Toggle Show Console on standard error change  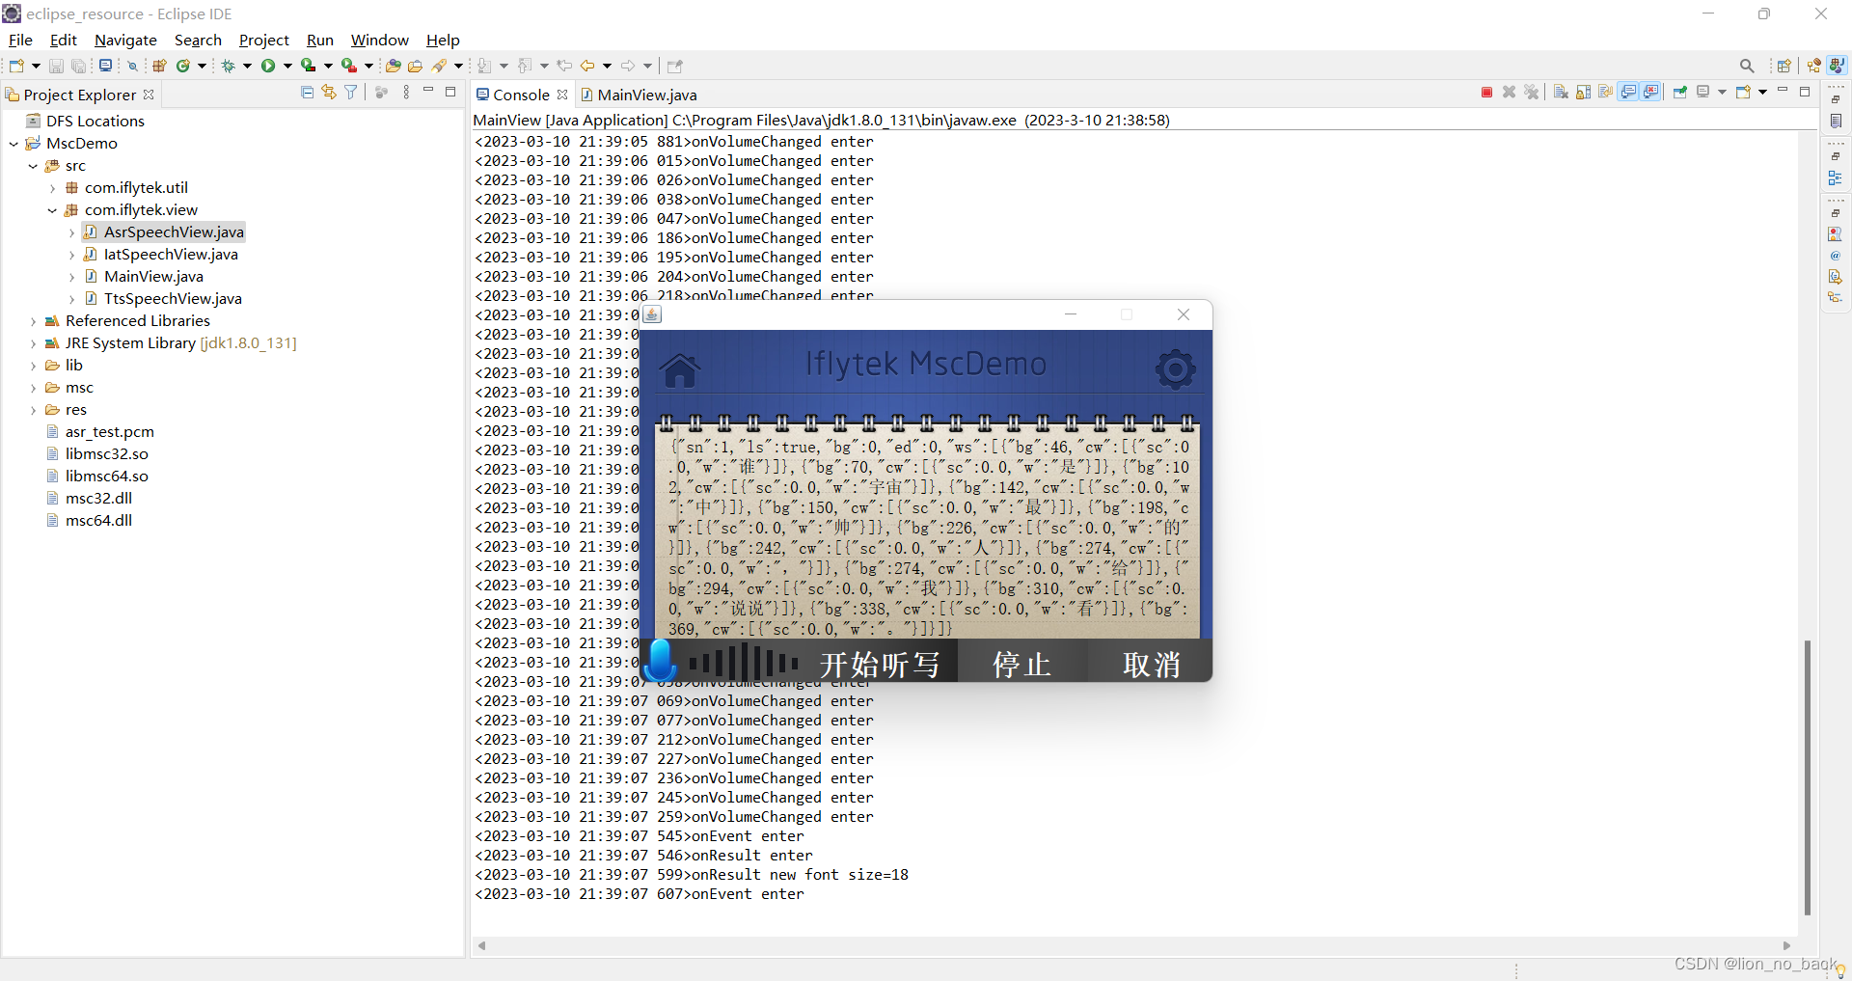click(x=1650, y=93)
